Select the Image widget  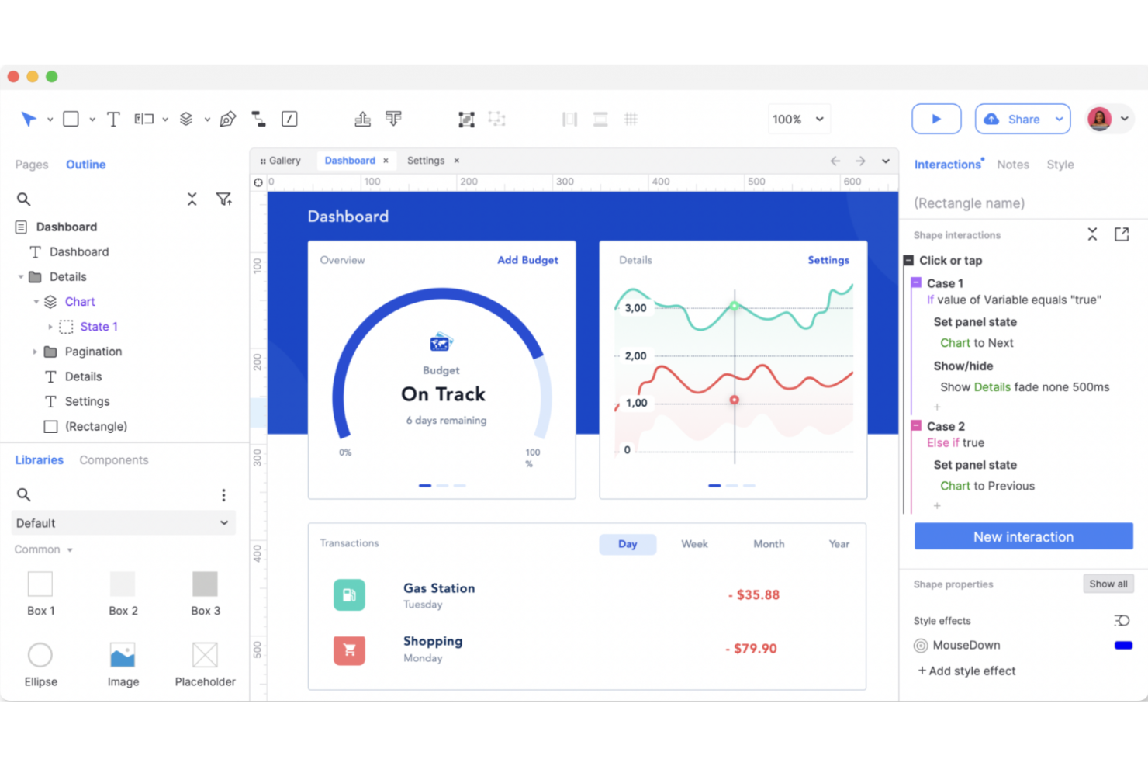[123, 664]
